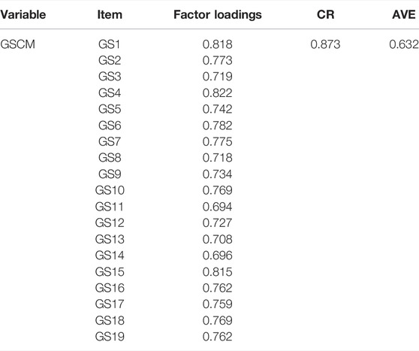Click item label GS19

pos(110,337)
